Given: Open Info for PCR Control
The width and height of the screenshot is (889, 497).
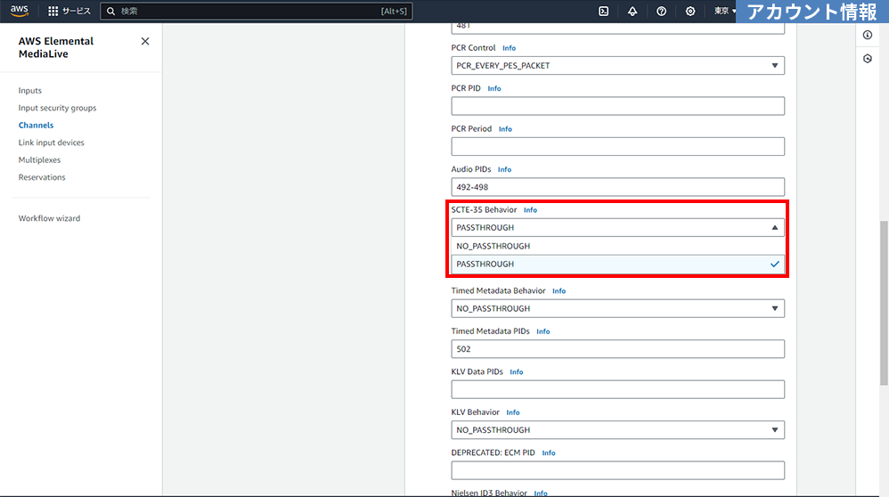Looking at the screenshot, I should point(510,48).
